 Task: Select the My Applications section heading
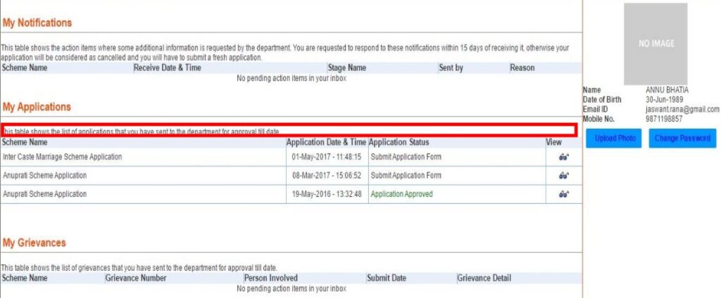(37, 107)
